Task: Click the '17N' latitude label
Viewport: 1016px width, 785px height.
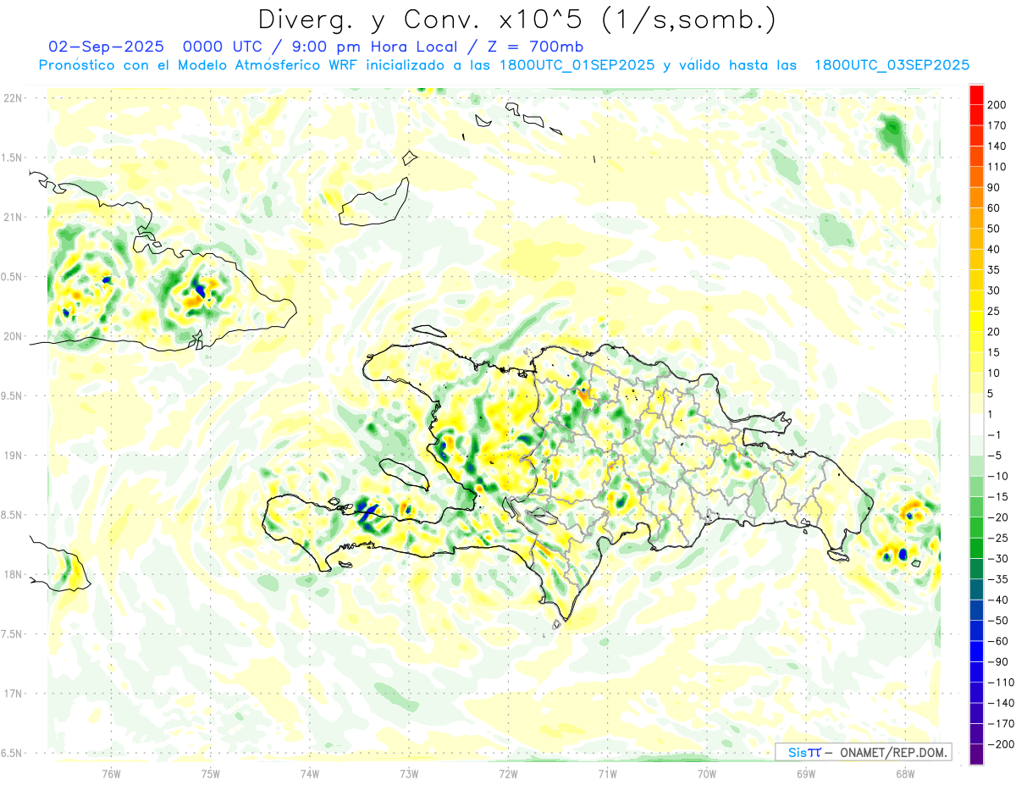Action: coord(13,694)
